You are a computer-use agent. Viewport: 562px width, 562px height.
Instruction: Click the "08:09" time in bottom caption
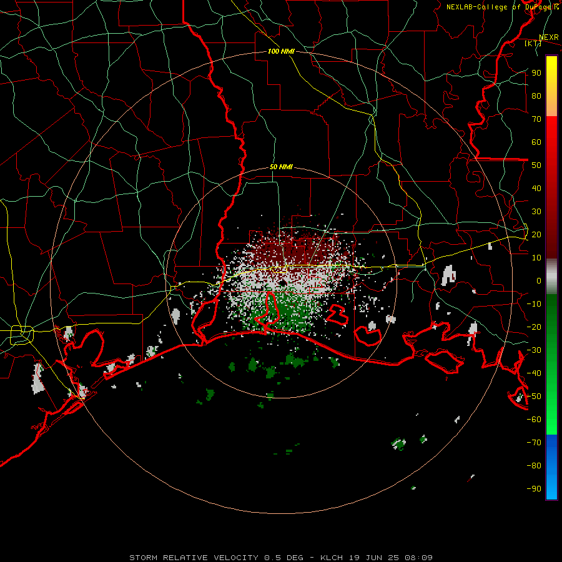click(418, 558)
